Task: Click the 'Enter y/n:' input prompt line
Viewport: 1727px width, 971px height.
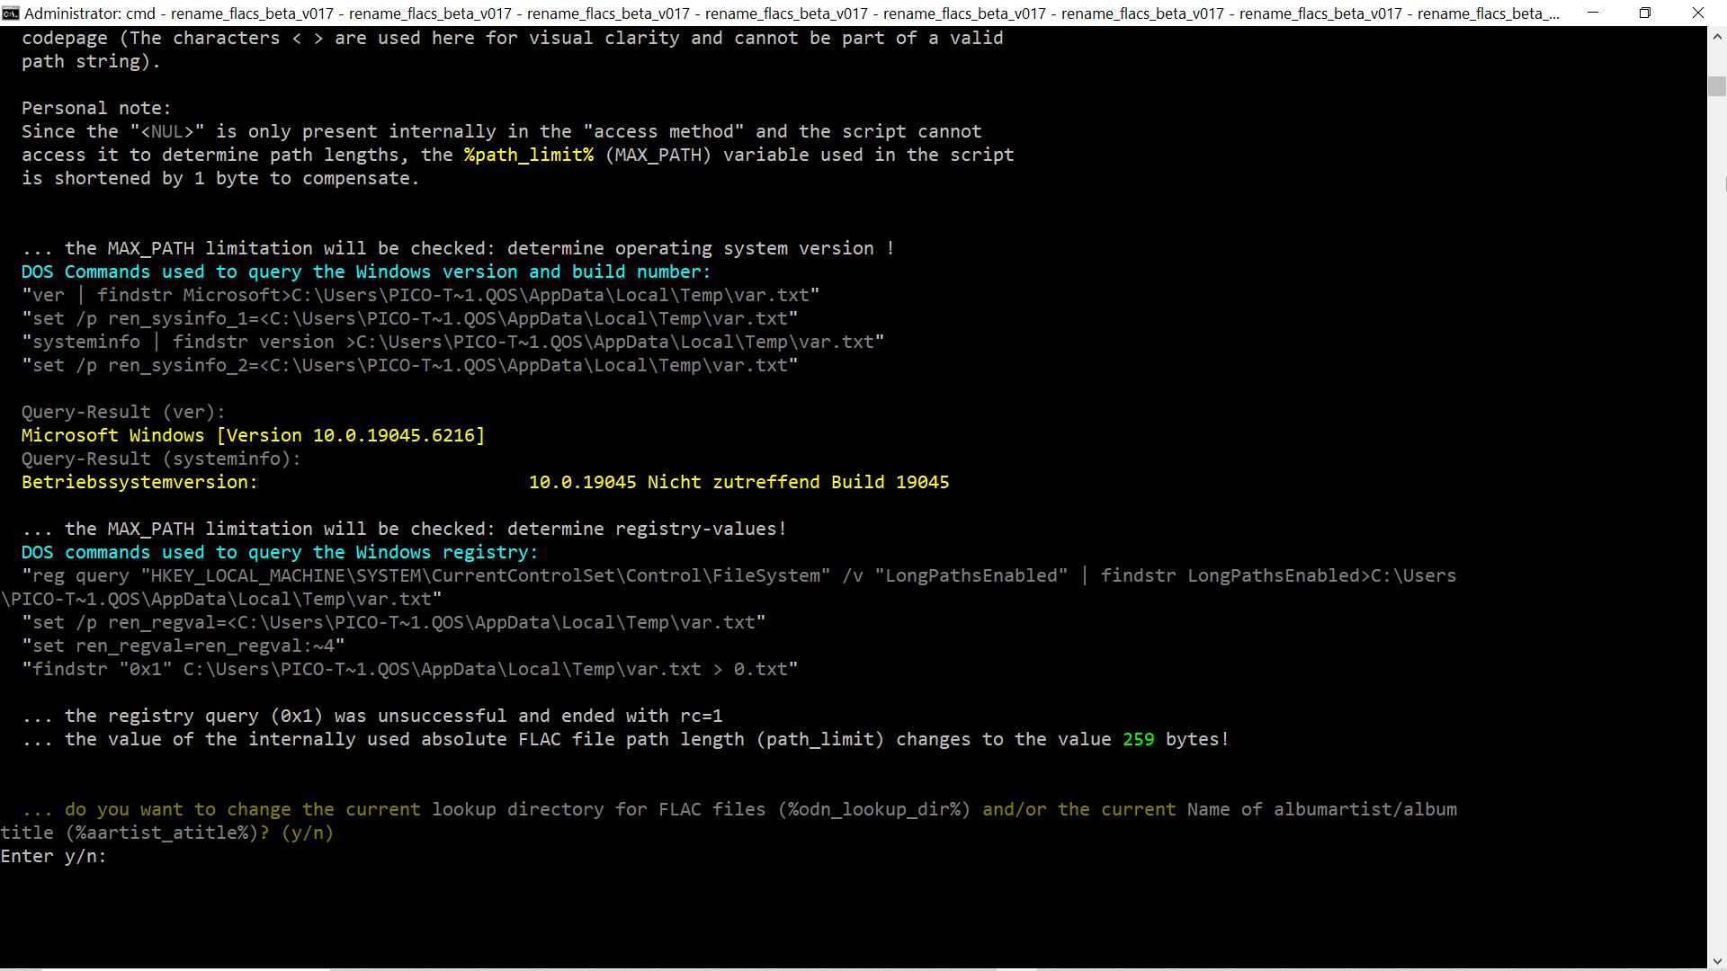Action: point(54,856)
